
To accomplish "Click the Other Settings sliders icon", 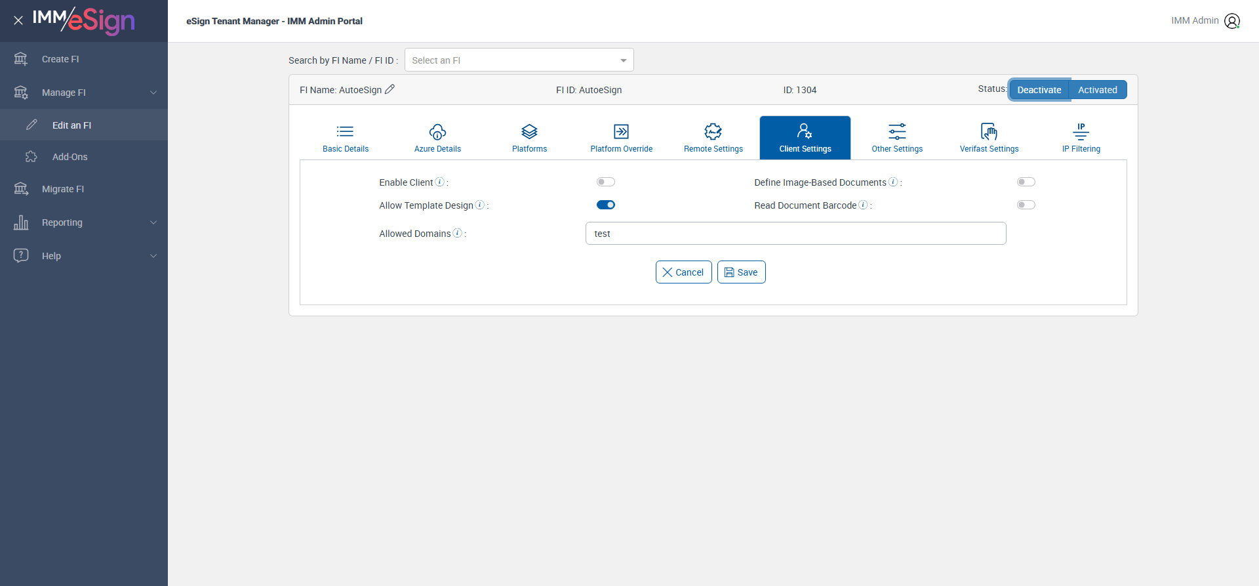I will click(897, 132).
